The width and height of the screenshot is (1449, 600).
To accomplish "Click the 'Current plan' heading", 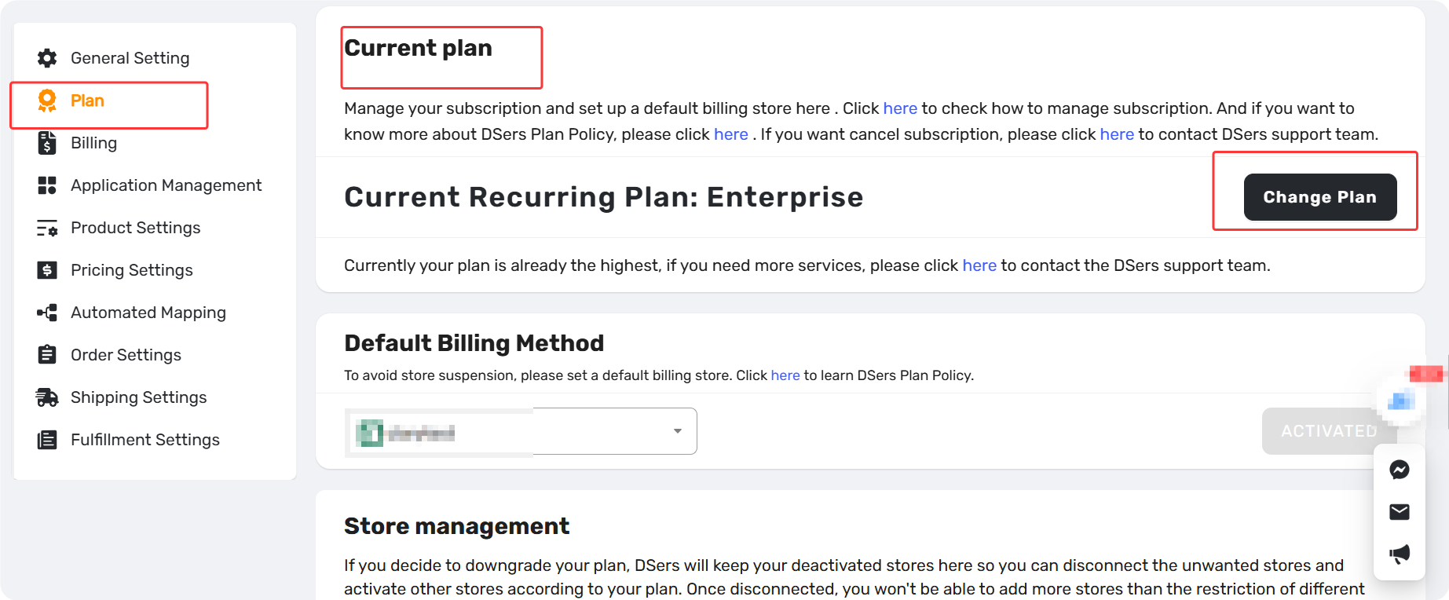I will coord(419,48).
